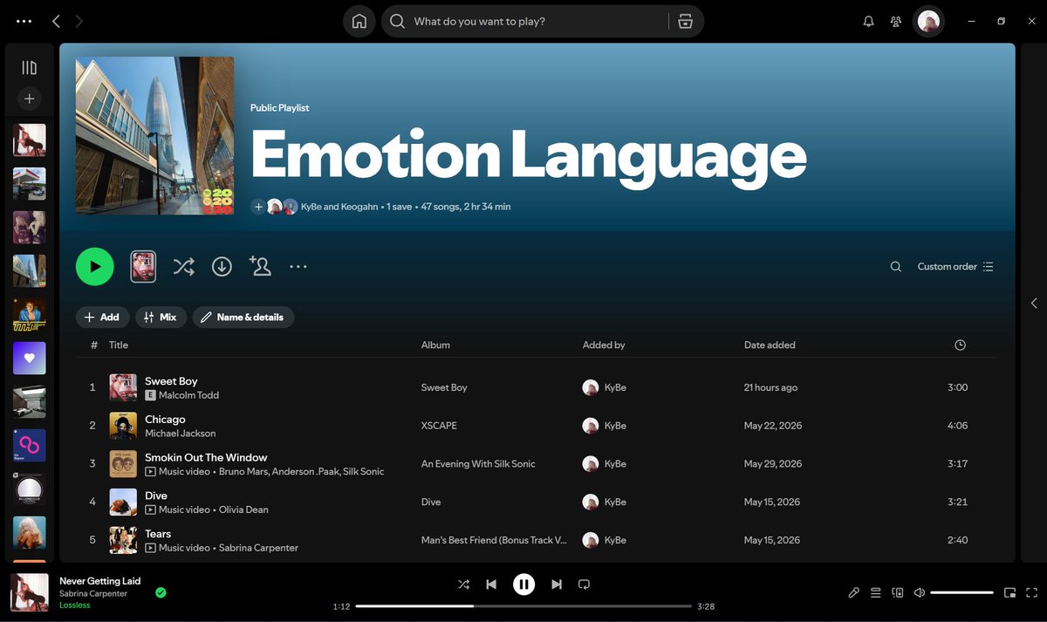The width and height of the screenshot is (1047, 622).
Task: Expand the right side panel chevron
Action: tap(1034, 304)
